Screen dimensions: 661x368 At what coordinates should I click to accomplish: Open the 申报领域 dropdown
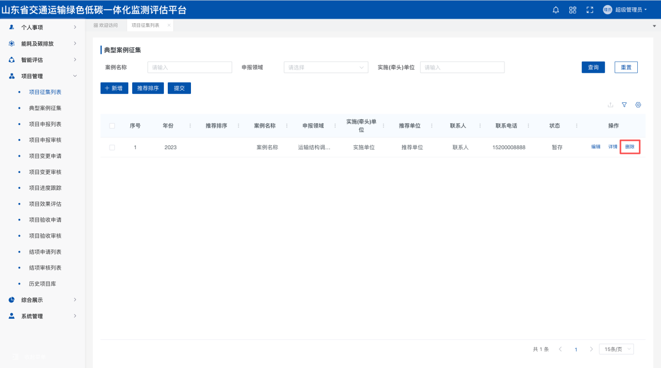(x=326, y=67)
